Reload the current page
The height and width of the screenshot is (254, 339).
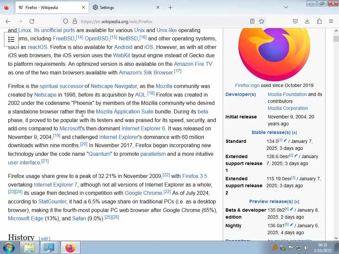[x=32, y=21]
